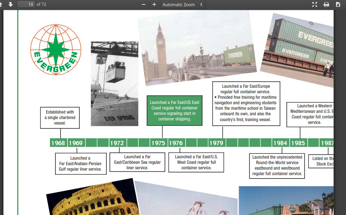This screenshot has width=346, height=215.
Task: Click the 1976 timeline year
Action: 176,143
